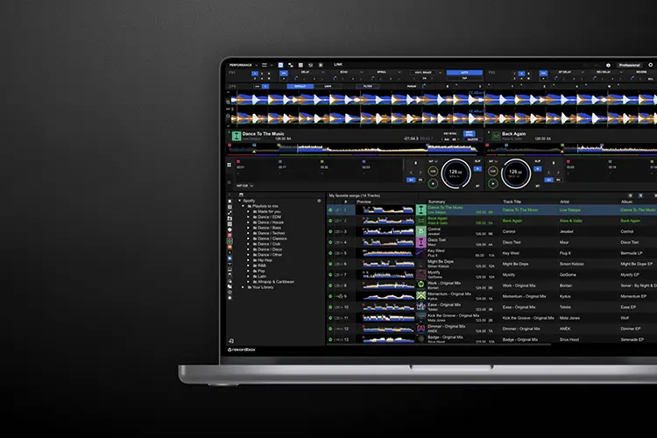
Task: Click deck 1 jog wheel showing 126.00
Action: click(456, 173)
